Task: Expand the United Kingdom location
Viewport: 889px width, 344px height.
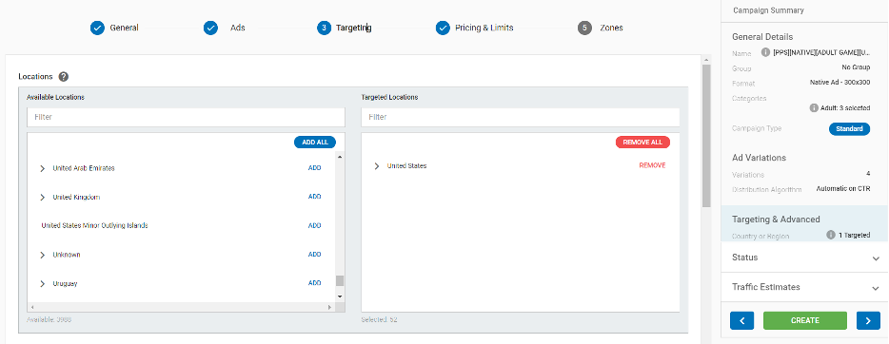Action: 43,198
